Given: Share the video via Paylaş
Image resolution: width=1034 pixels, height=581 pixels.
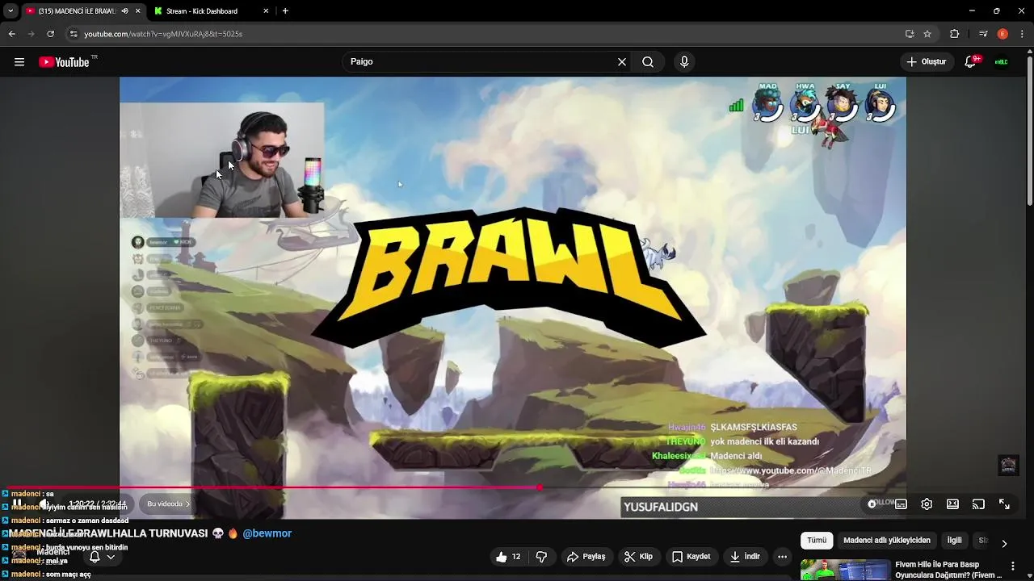Looking at the screenshot, I should click(586, 557).
